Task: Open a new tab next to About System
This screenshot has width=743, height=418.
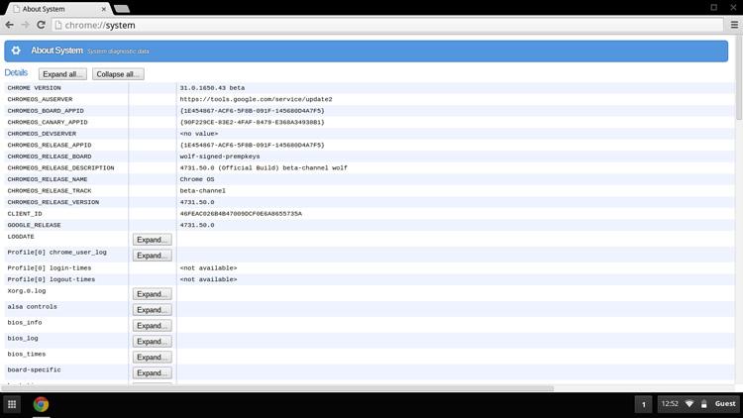Action: tap(122, 9)
